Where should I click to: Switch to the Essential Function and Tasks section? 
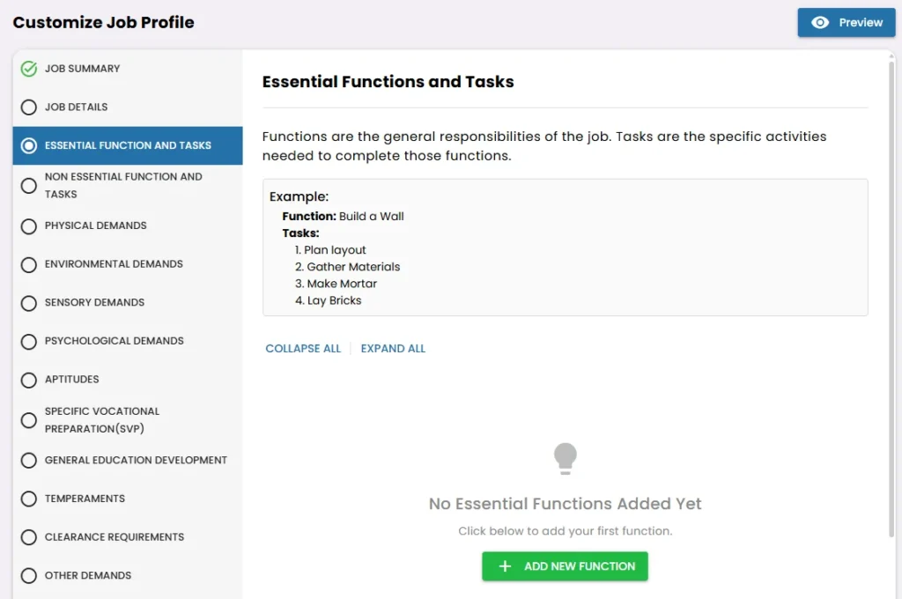point(127,145)
